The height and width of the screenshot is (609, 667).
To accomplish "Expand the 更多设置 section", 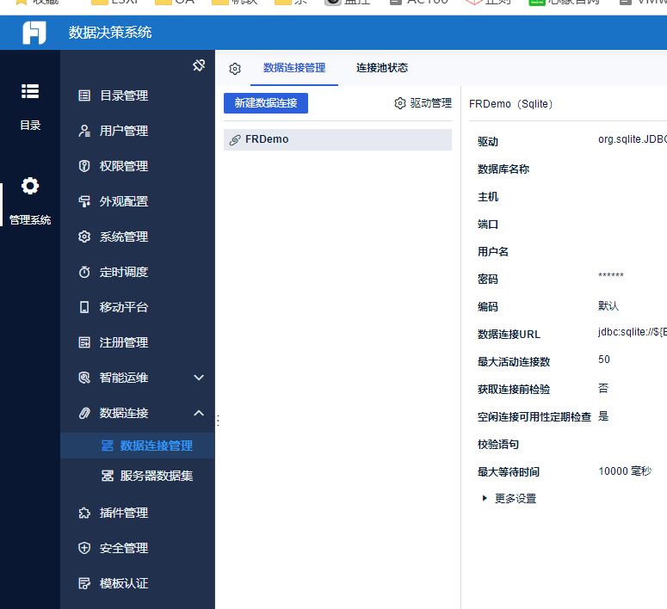I will 510,498.
